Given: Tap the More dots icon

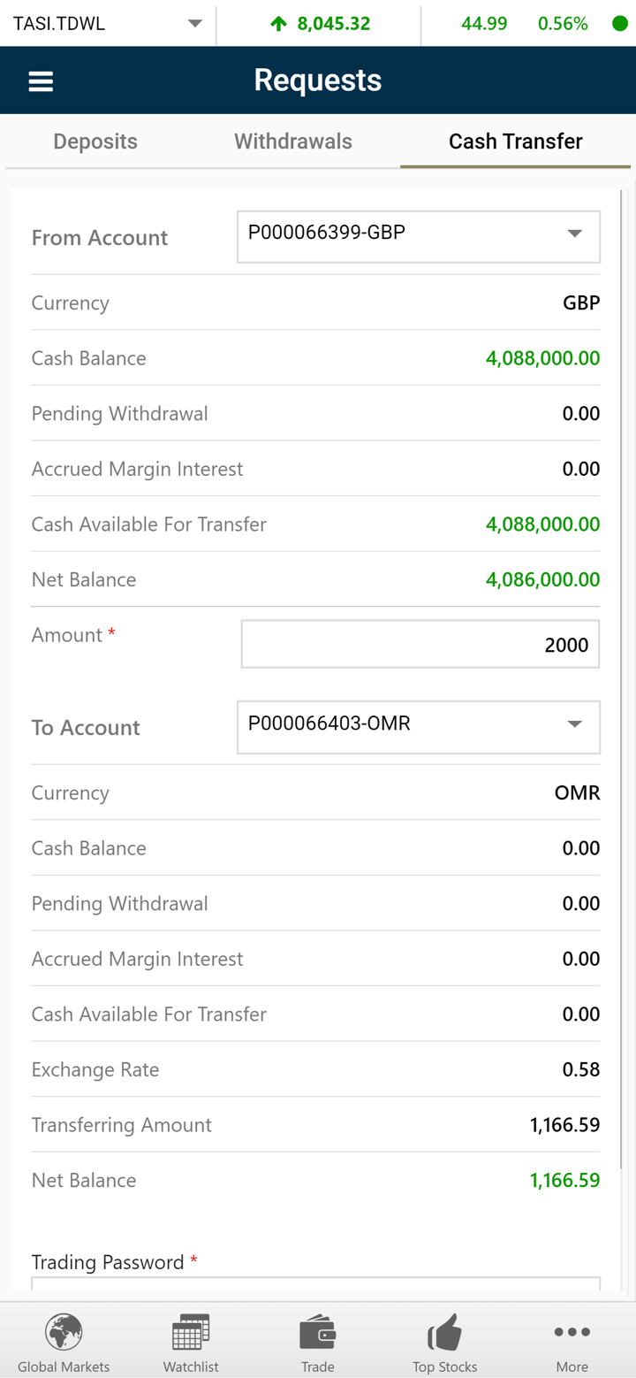Looking at the screenshot, I should pos(572,1332).
